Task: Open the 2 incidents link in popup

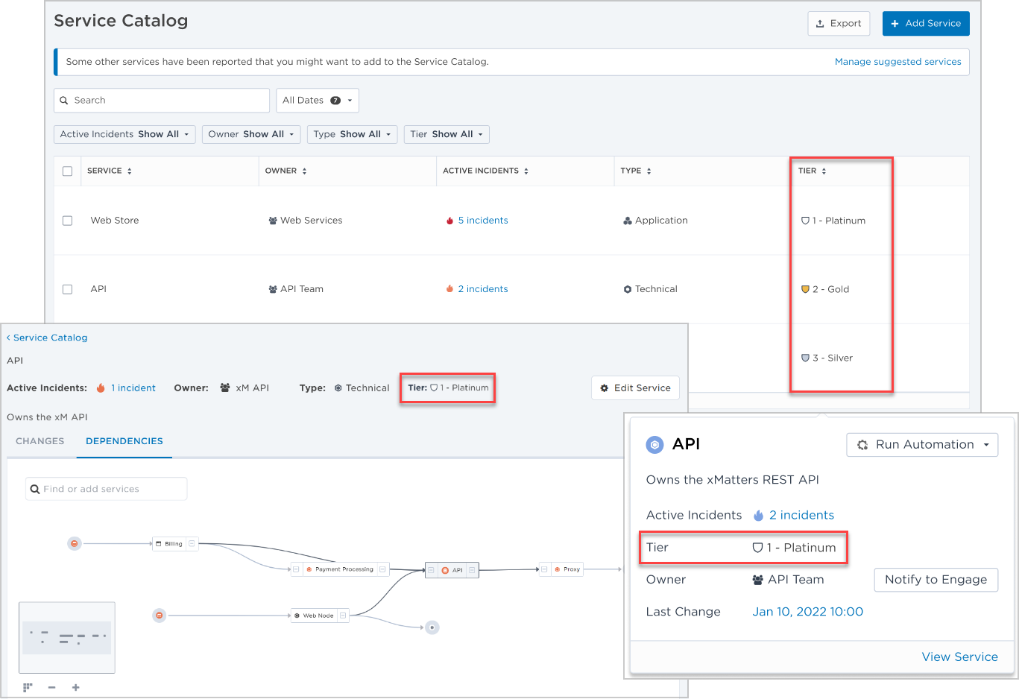Action: pyautogui.click(x=801, y=516)
